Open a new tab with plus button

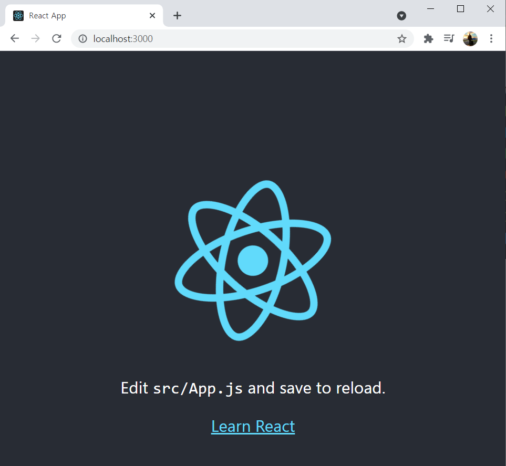177,15
